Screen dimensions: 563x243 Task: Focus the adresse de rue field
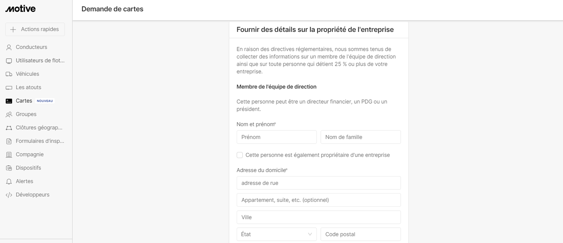pos(319,183)
